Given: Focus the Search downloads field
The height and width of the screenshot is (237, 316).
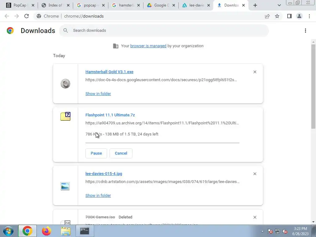Looking at the screenshot, I should pyautogui.click(x=164, y=31).
